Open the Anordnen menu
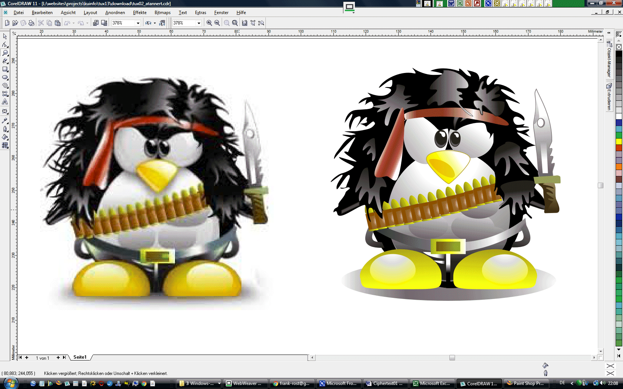The width and height of the screenshot is (623, 389). 115,13
